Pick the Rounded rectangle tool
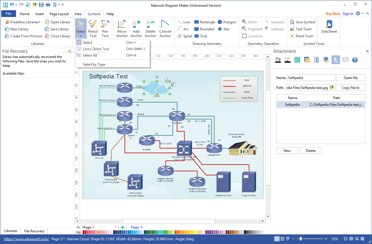This screenshot has width=372, height=244. [204, 29]
